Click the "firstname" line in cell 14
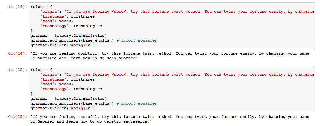This screenshot has width=320, height=126. (x=68, y=16)
